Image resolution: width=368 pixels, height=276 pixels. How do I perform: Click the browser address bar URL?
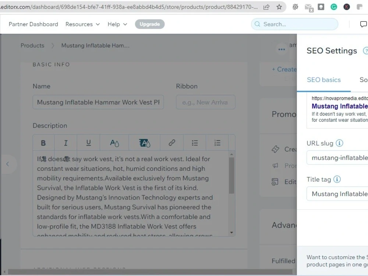click(129, 7)
